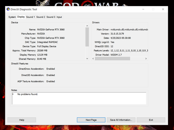174x130 pixels.
Task: Click the Next Page button
Action: [x=91, y=120]
